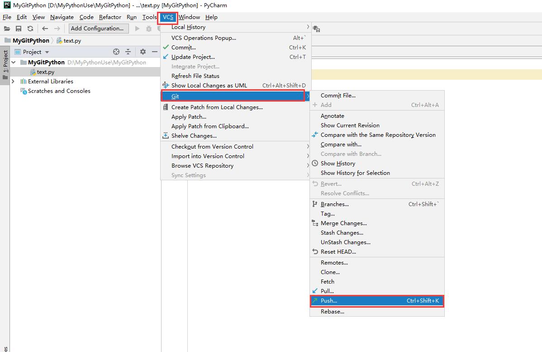Image resolution: width=542 pixels, height=352 pixels.
Task: Click the Compare with Same Repository Version icon
Action: coord(315,135)
